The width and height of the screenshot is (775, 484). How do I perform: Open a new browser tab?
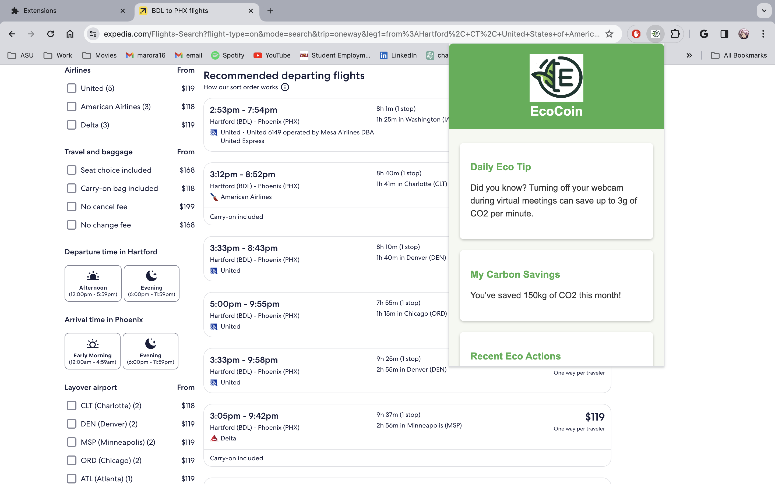(x=270, y=10)
